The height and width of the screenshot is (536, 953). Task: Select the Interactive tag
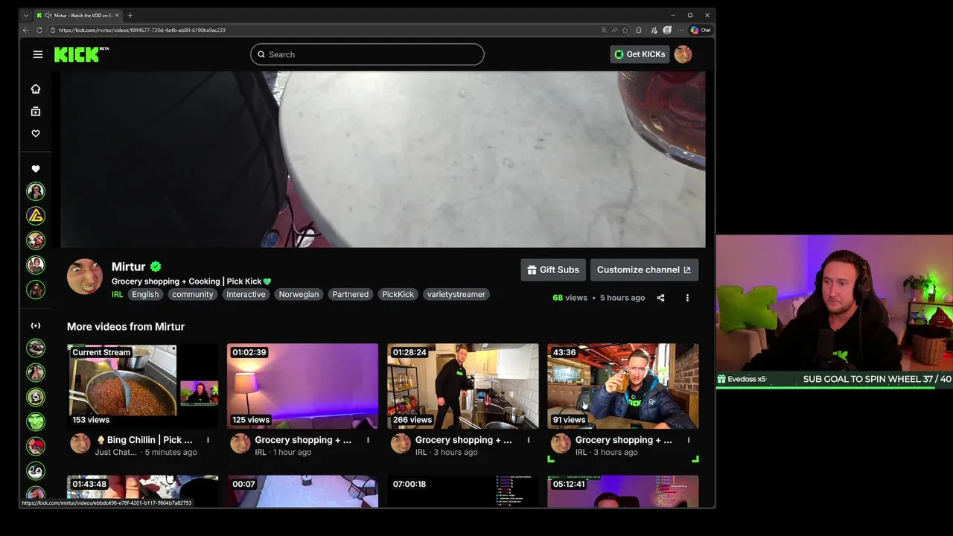click(246, 294)
